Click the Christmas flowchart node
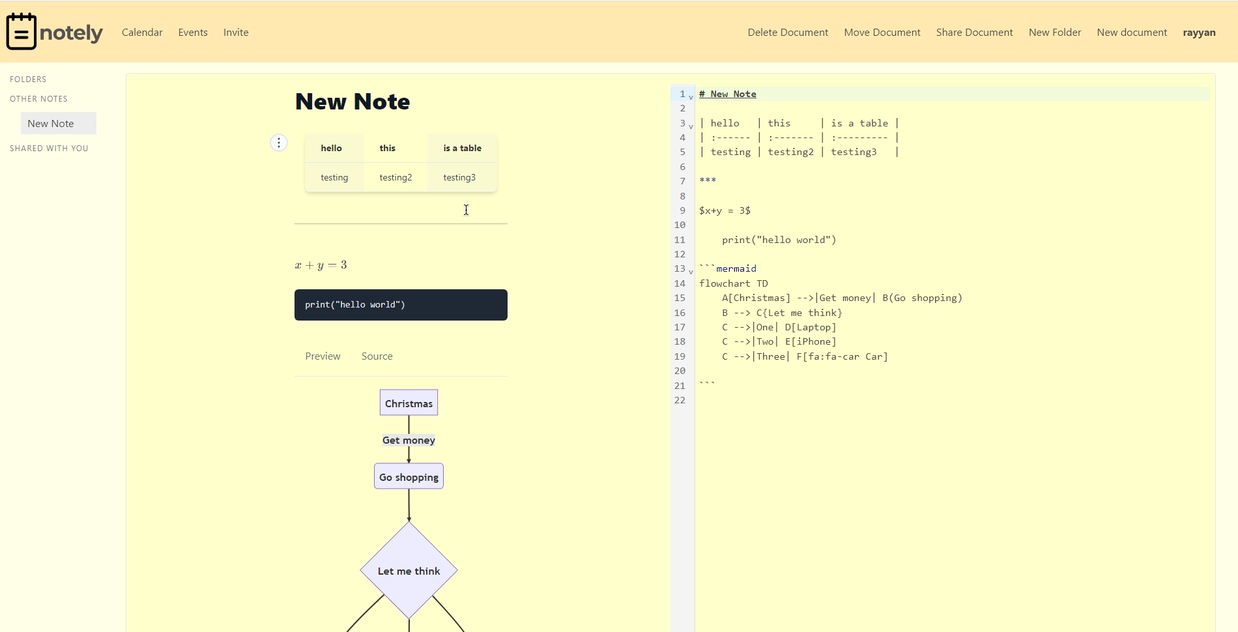The height and width of the screenshot is (632, 1238). tap(409, 403)
